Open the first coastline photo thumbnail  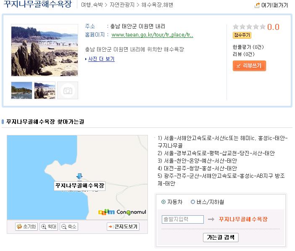(21, 90)
